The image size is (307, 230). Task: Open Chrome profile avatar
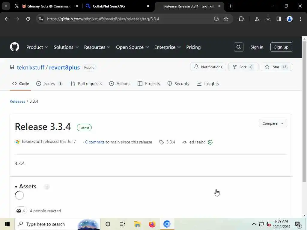click(x=289, y=19)
